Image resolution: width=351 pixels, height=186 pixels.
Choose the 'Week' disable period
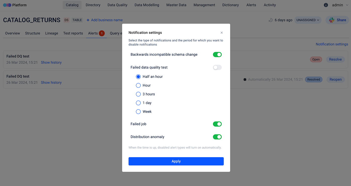pos(138,112)
